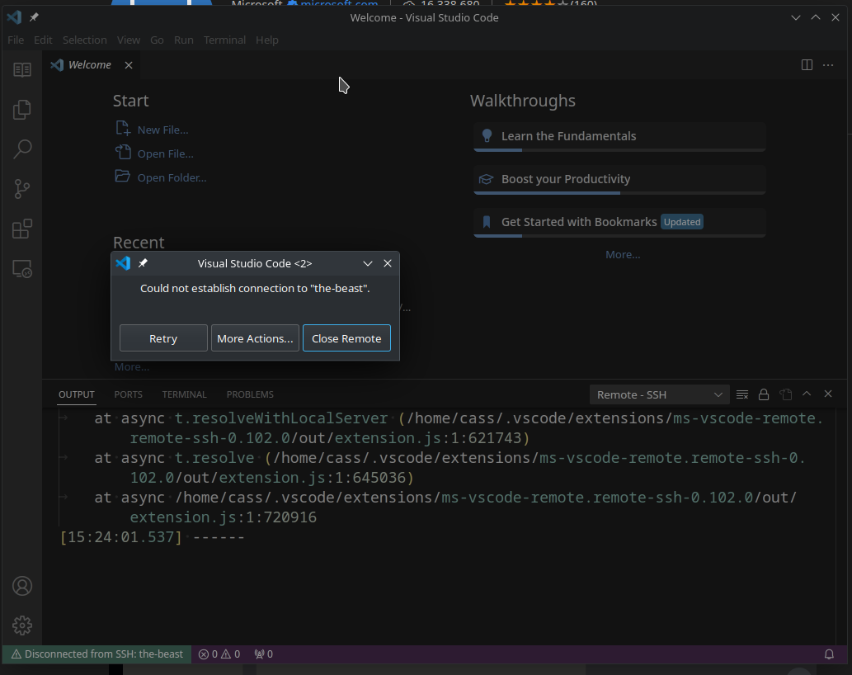Toggle auto scrolling lock in Output panel

[x=763, y=394]
